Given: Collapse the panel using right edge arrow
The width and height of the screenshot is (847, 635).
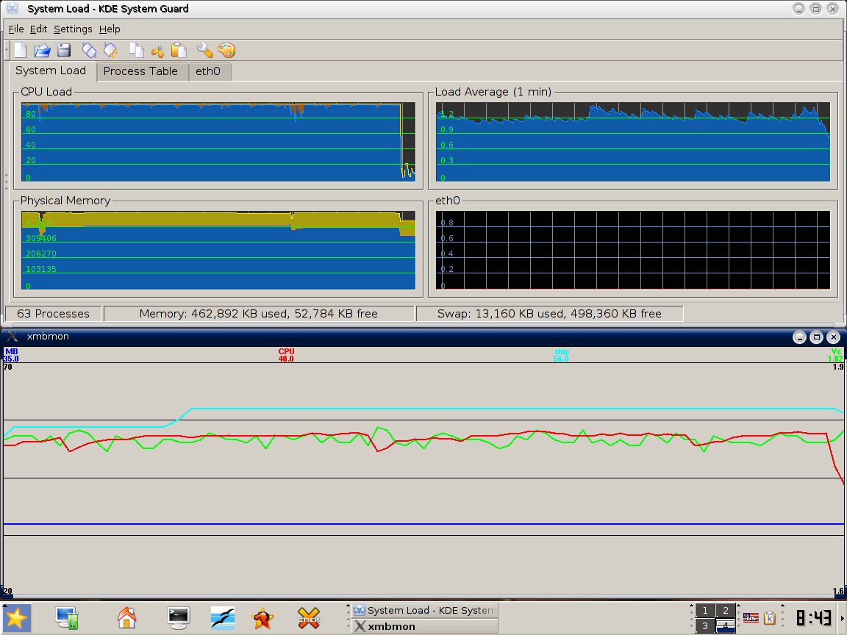Looking at the screenshot, I should click(x=843, y=618).
